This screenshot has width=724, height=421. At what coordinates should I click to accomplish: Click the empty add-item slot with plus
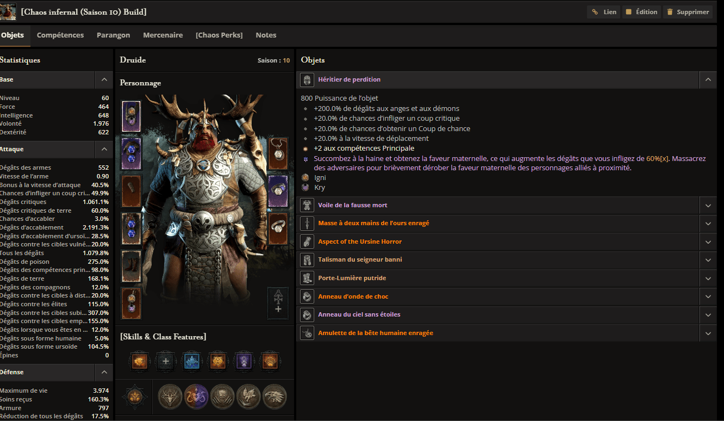(278, 303)
